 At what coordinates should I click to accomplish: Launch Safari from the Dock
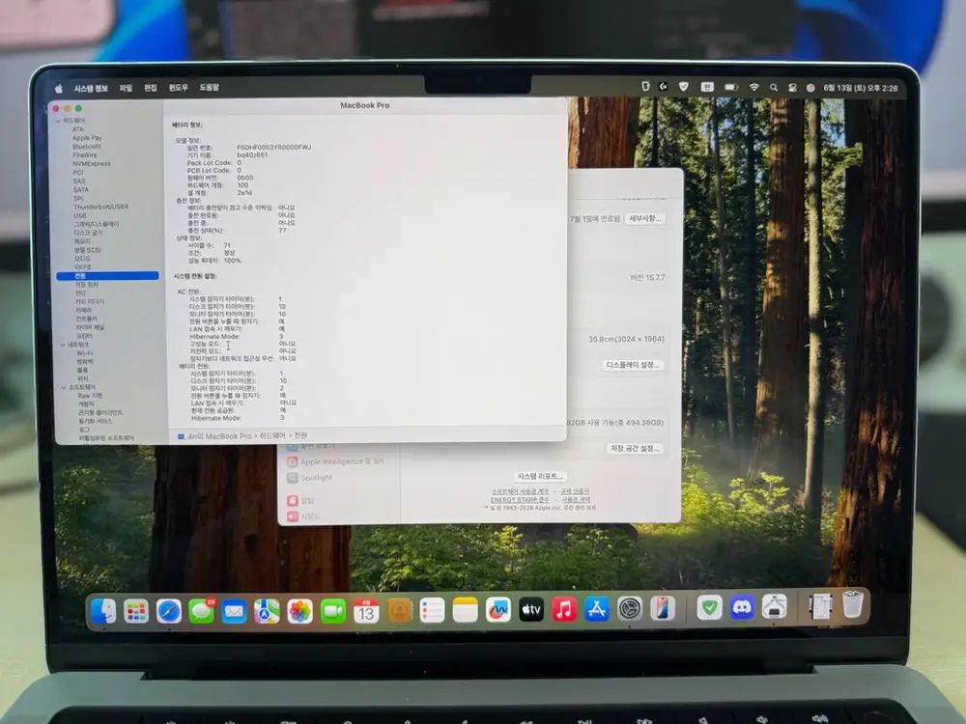169,611
